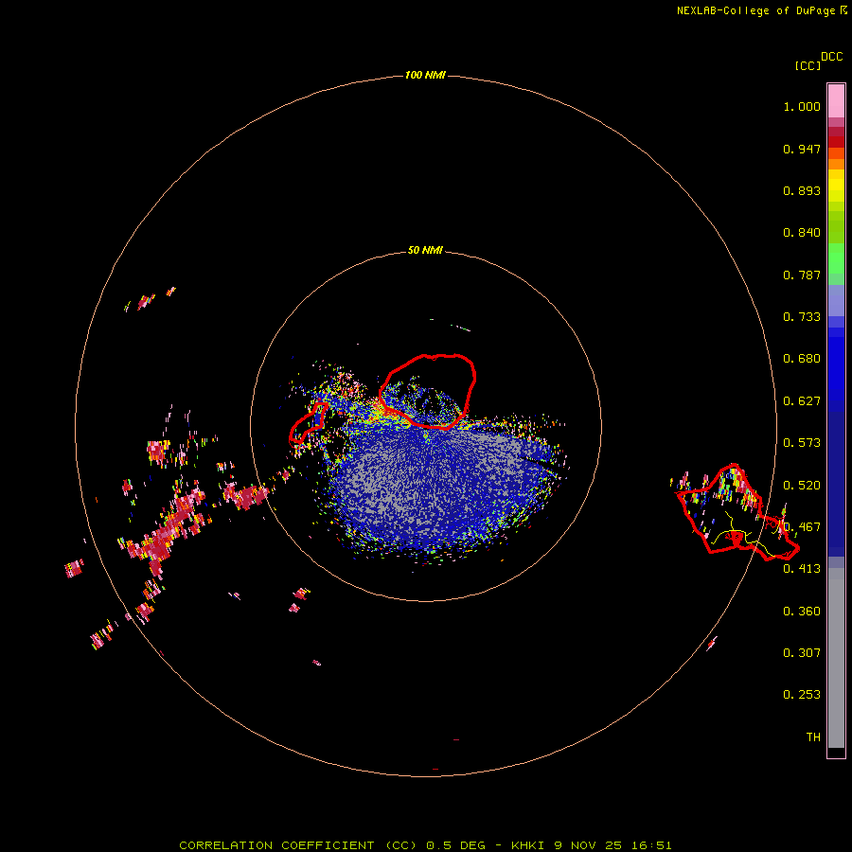The image size is (852, 852).
Task: Click the 0.467 scale value
Action: tap(802, 527)
